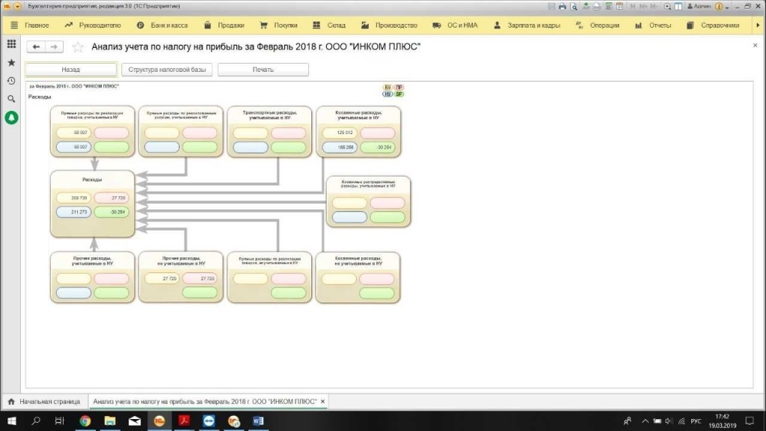Click the zoom scale magnifier icon
766x431 pixels.
[667, 6]
